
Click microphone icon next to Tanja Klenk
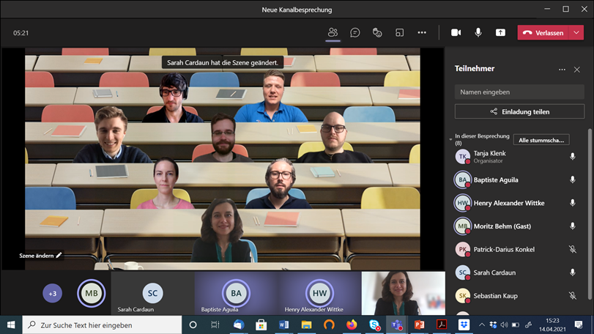pos(573,157)
